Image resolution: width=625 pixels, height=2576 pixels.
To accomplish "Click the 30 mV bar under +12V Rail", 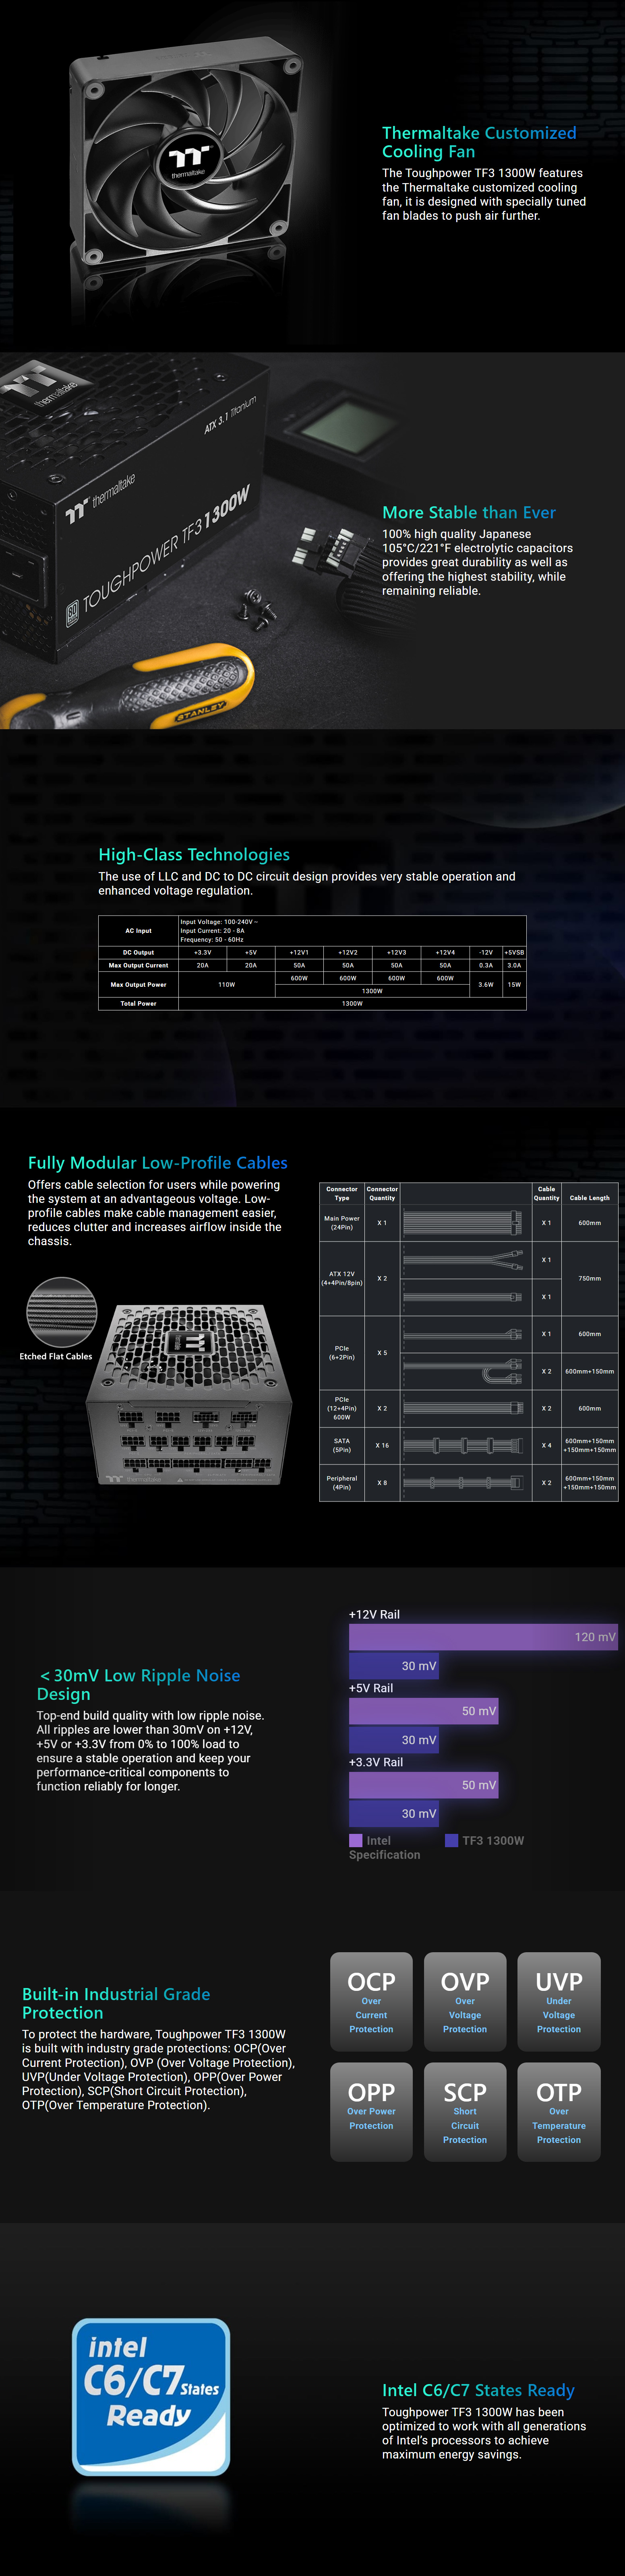I will pos(394,1666).
